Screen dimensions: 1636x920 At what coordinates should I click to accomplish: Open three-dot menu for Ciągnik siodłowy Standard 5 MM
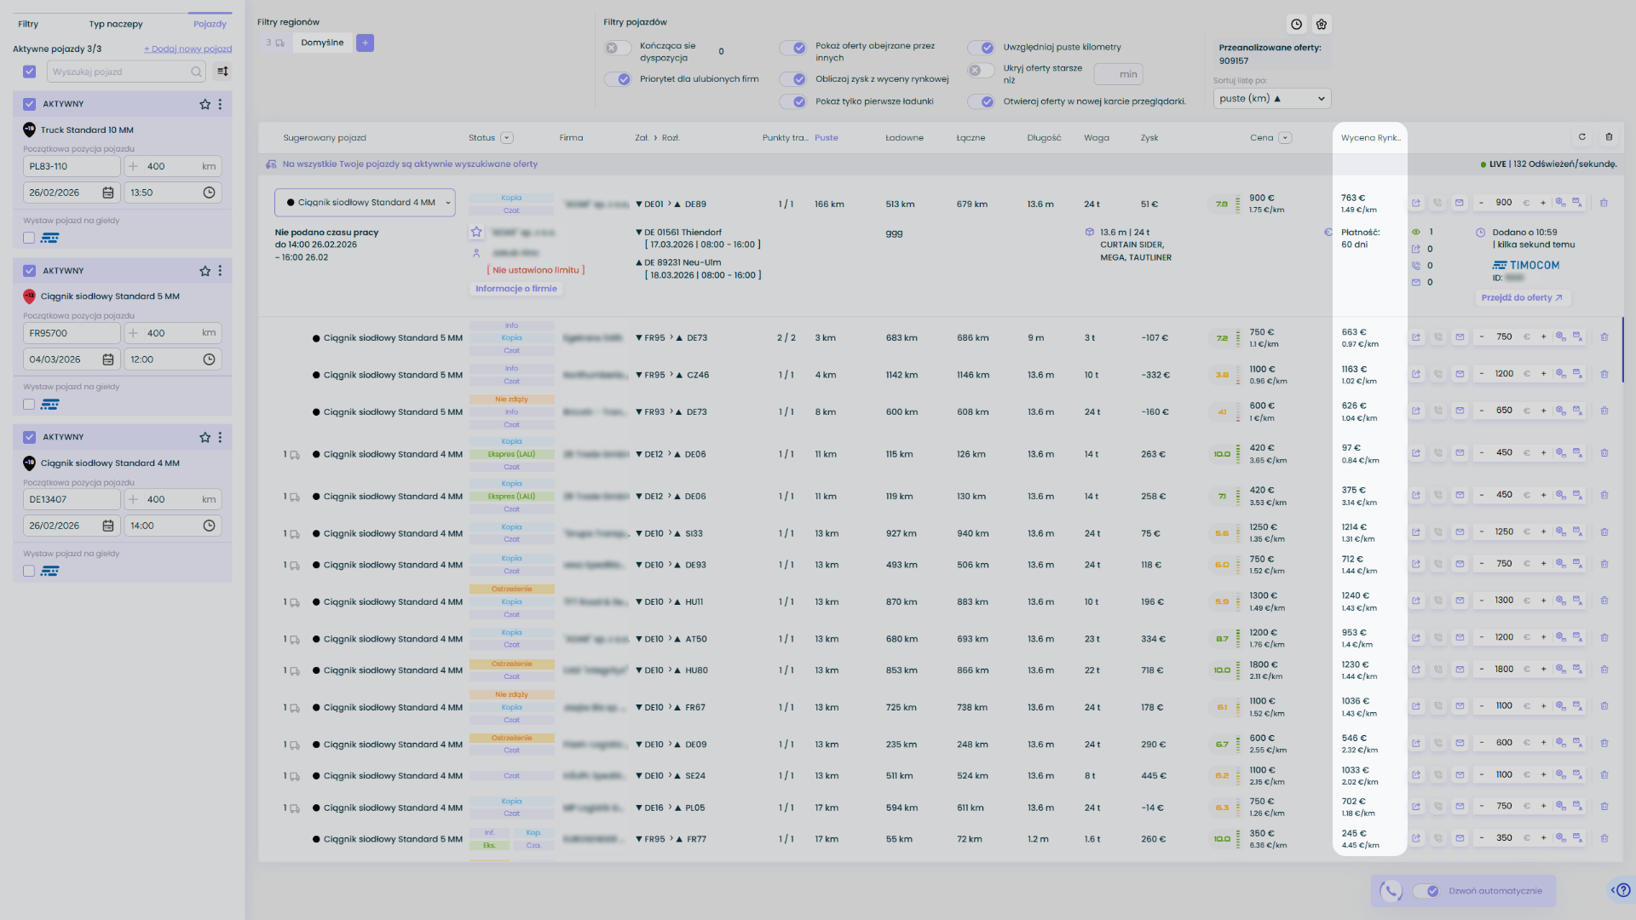pyautogui.click(x=220, y=271)
